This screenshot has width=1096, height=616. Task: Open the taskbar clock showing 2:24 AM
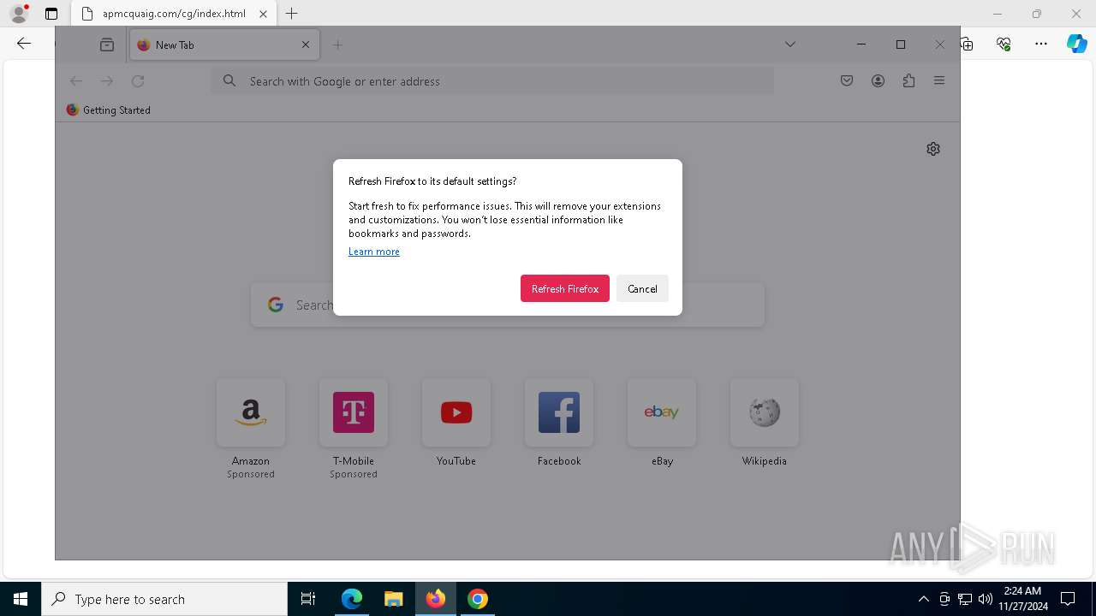(x=1023, y=599)
